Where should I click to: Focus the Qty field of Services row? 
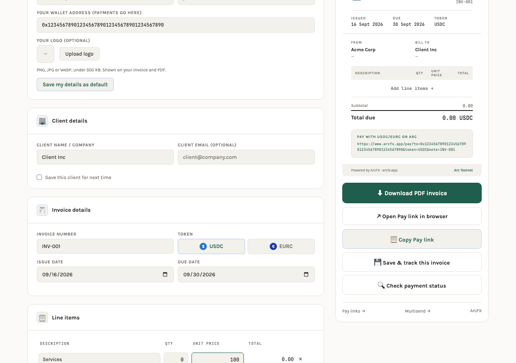point(176,358)
